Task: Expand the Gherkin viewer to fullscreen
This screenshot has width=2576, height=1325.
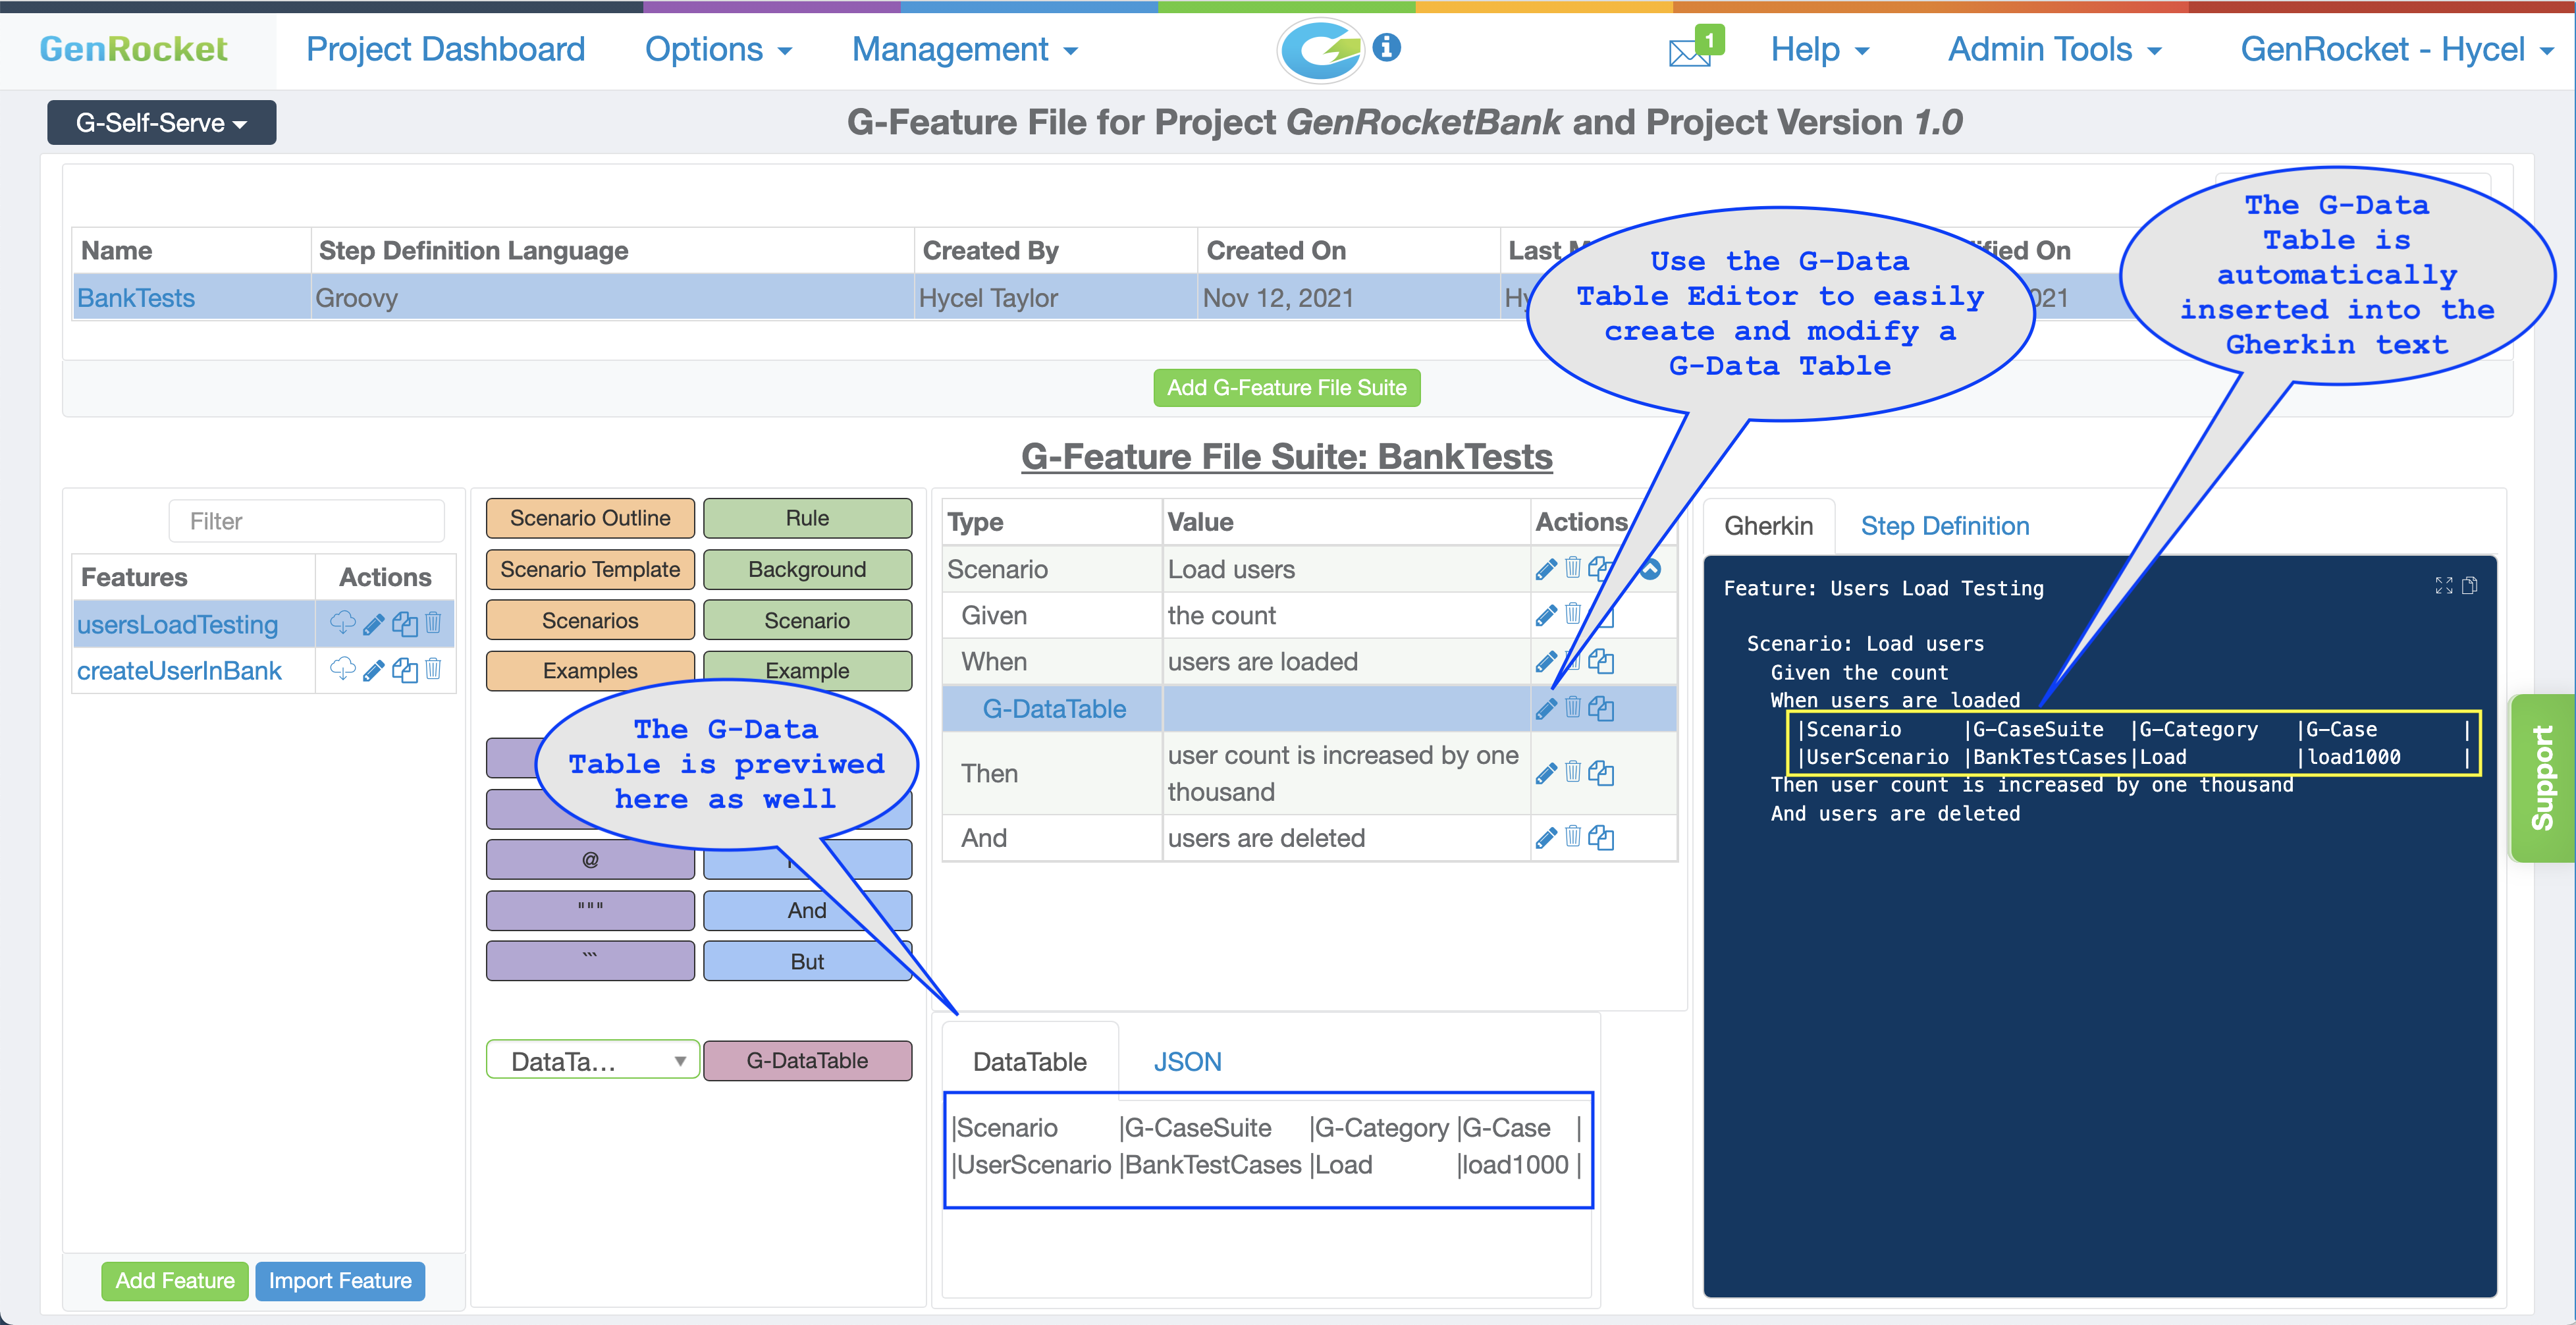Action: pos(2443,586)
